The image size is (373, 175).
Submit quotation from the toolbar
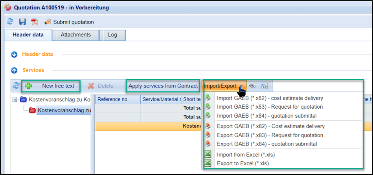pyautogui.click(x=69, y=22)
